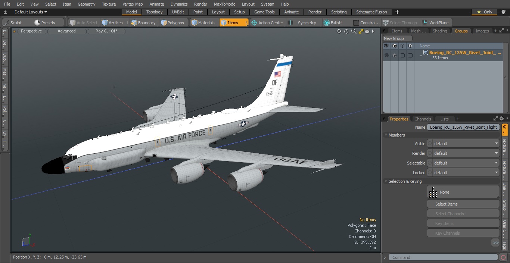
Task: Open the Perspective view type dropdown
Action: pyautogui.click(x=32, y=31)
